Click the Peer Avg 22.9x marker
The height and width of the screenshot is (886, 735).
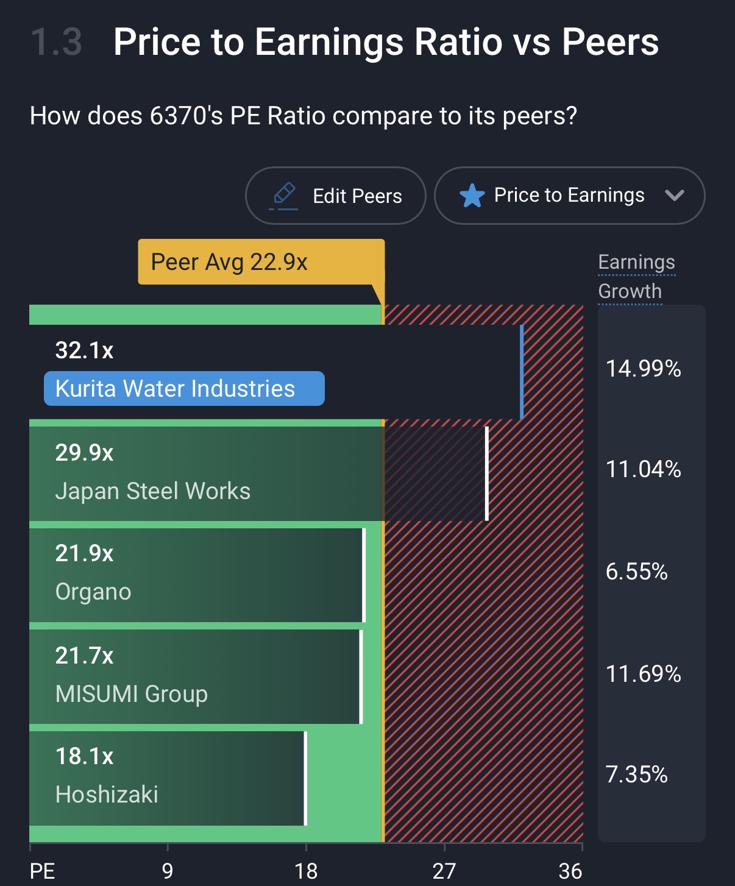pyautogui.click(x=261, y=262)
